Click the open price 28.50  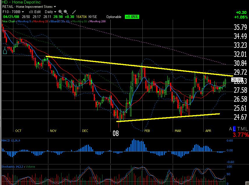(x=26, y=17)
